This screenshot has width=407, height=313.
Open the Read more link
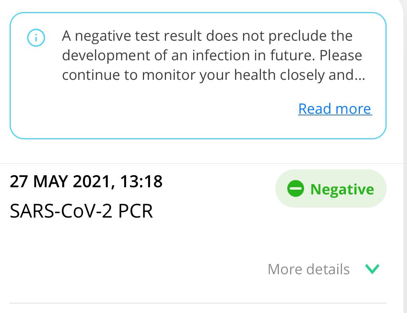(335, 109)
